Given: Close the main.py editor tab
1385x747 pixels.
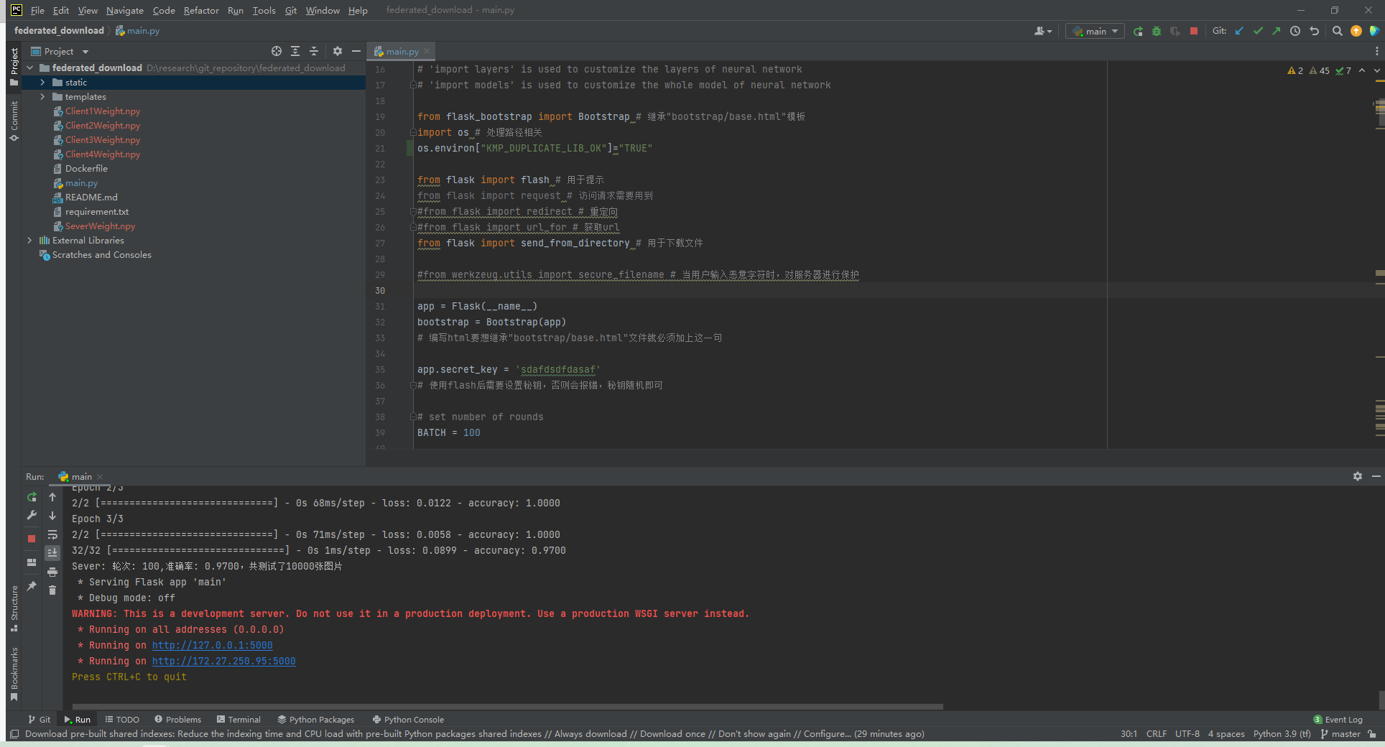Looking at the screenshot, I should click(x=427, y=51).
